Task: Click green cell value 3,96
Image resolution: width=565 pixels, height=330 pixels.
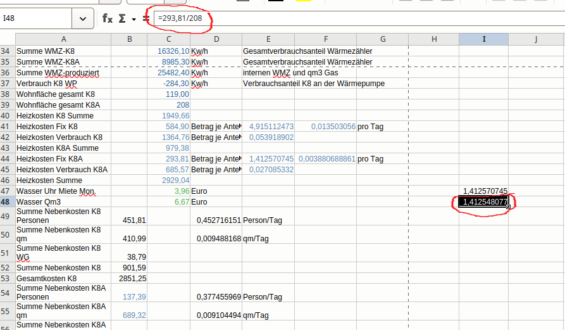Action: (x=169, y=191)
